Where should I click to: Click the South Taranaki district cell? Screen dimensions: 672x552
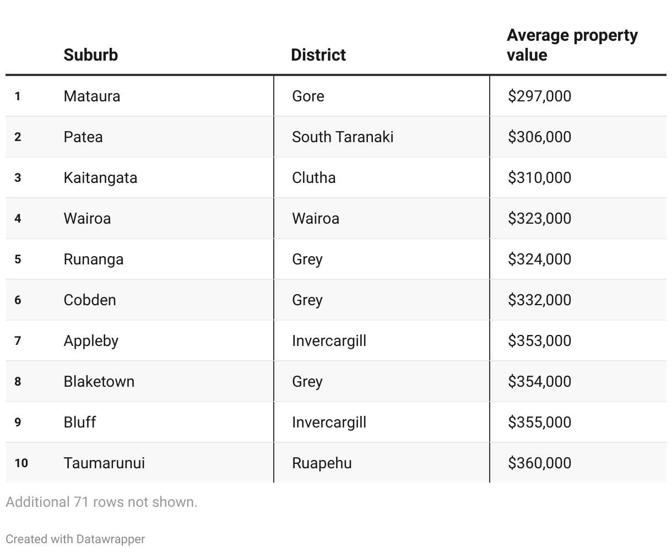[x=343, y=137]
